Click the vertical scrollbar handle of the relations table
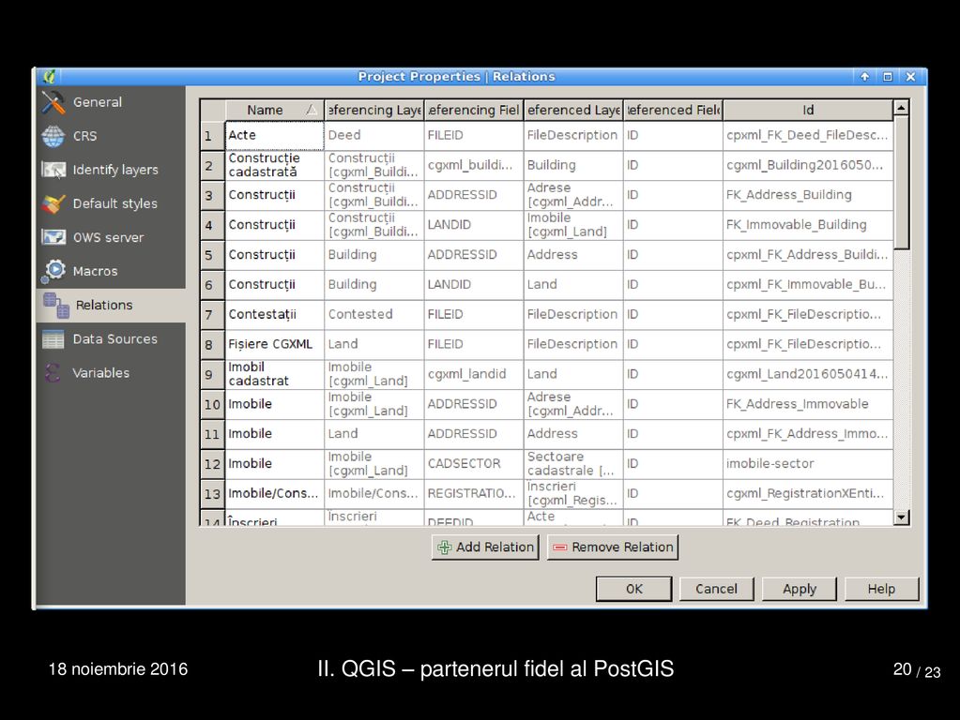960x720 pixels. (901, 182)
